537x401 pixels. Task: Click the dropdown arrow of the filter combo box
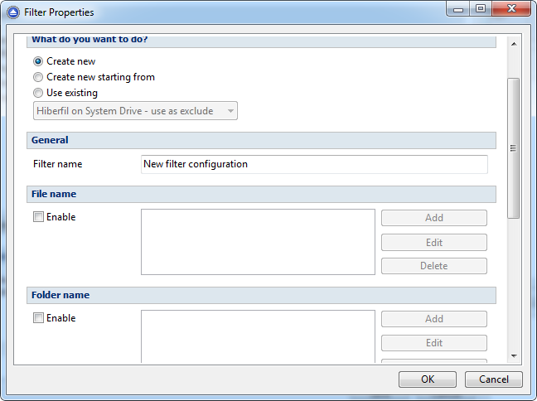point(230,111)
